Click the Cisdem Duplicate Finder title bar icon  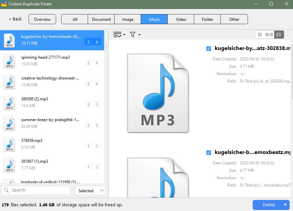coord(4,4)
